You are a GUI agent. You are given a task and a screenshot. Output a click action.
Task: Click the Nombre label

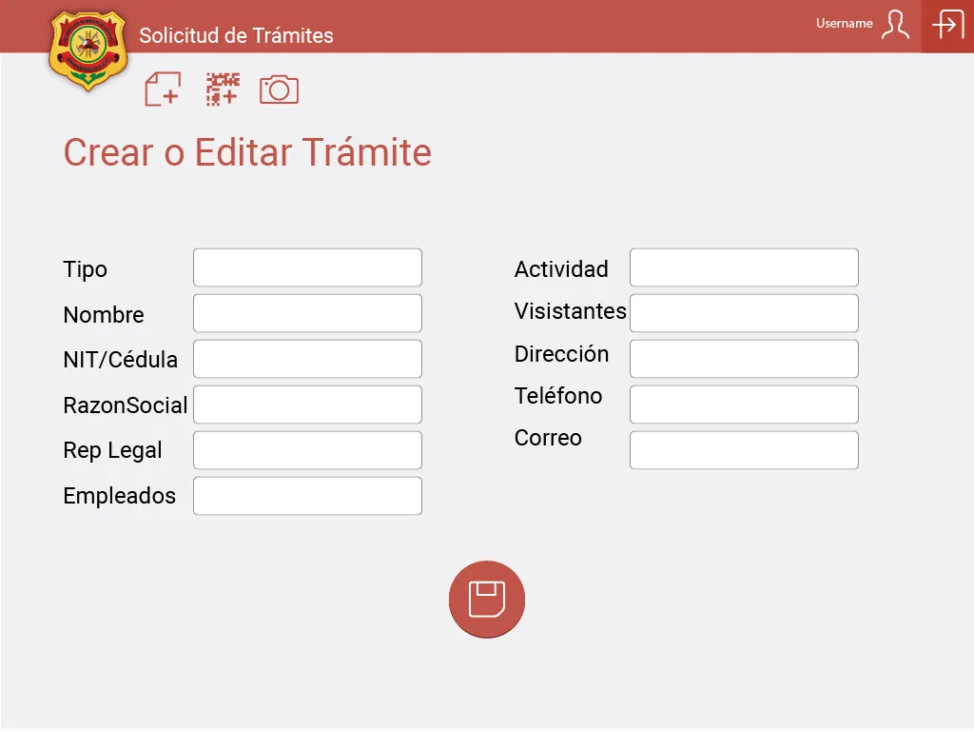click(x=104, y=315)
